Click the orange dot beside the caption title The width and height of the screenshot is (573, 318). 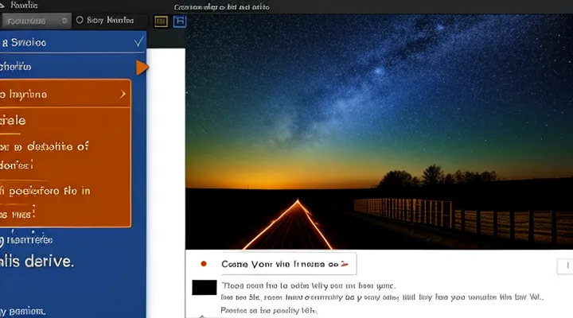click(x=204, y=263)
